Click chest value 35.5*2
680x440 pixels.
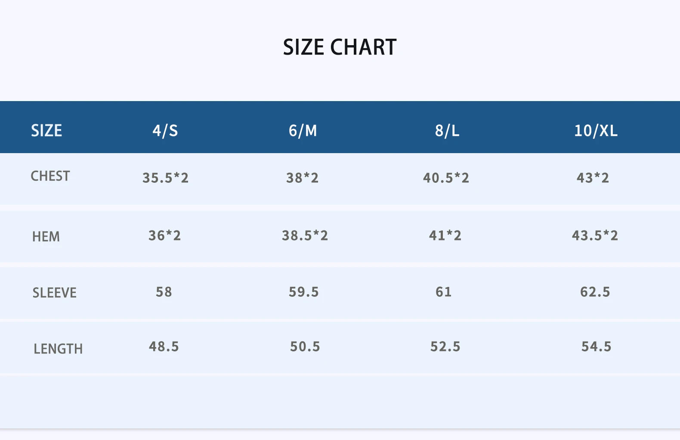(165, 178)
